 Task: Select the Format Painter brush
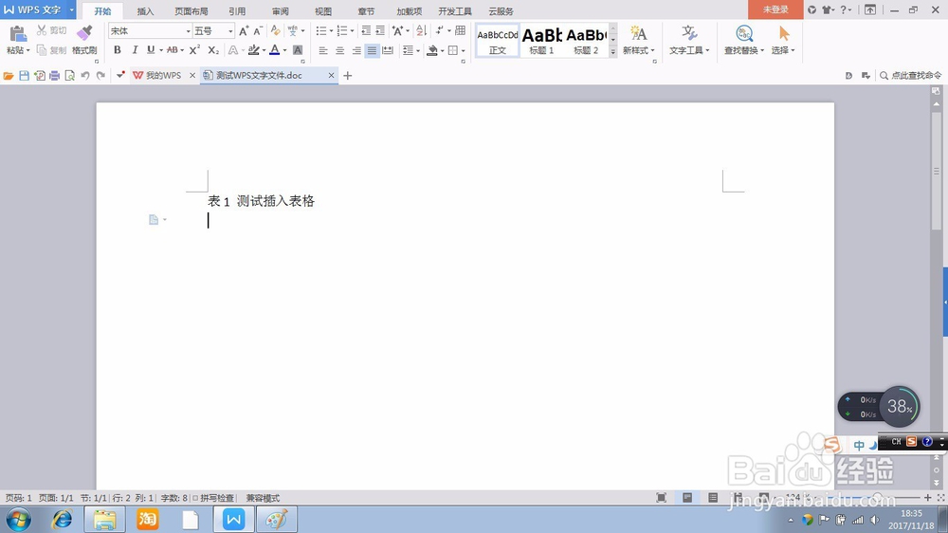pos(84,34)
